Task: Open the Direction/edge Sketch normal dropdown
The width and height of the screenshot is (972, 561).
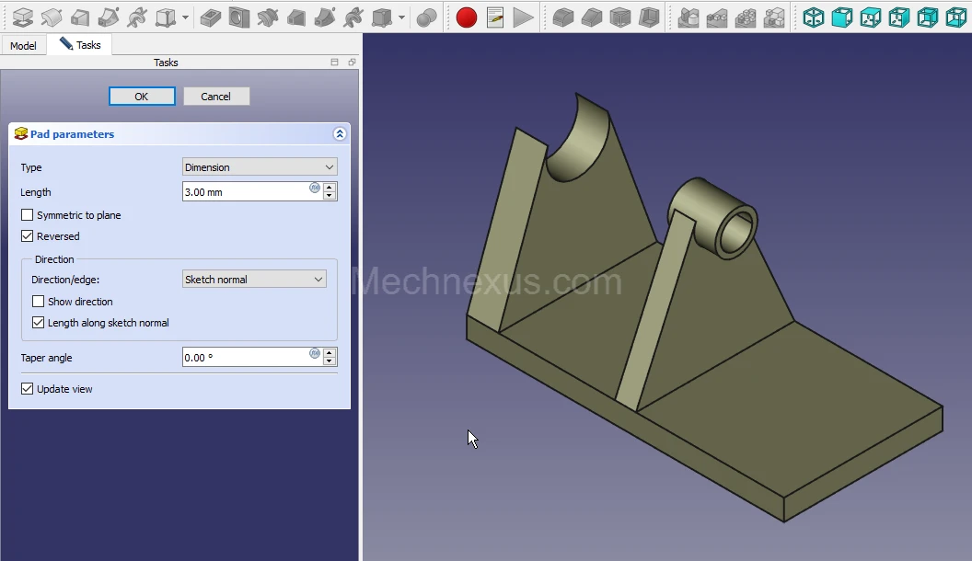Action: [254, 280]
